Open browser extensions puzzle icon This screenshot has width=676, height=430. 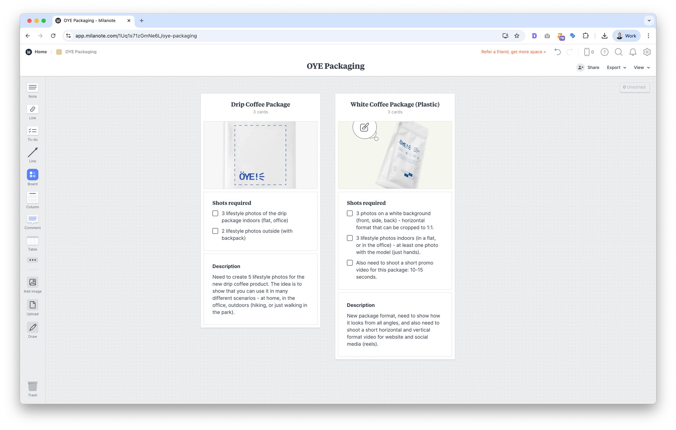coord(586,36)
